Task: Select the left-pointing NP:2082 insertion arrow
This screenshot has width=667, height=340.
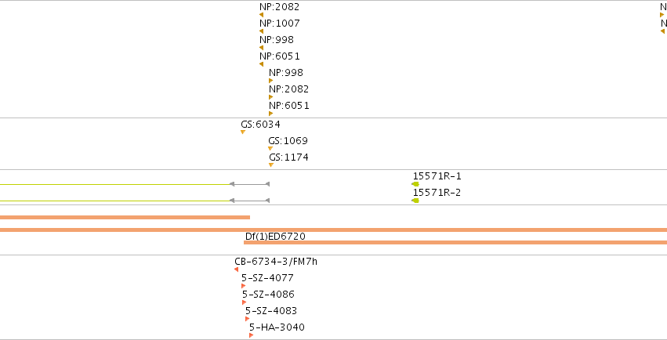Action: click(261, 15)
